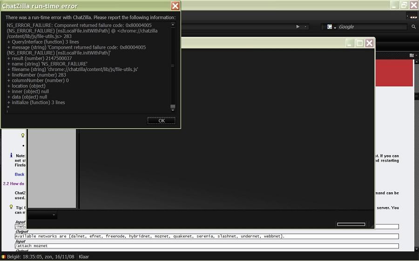Click the '/attach moznet' input box

(x=207, y=246)
